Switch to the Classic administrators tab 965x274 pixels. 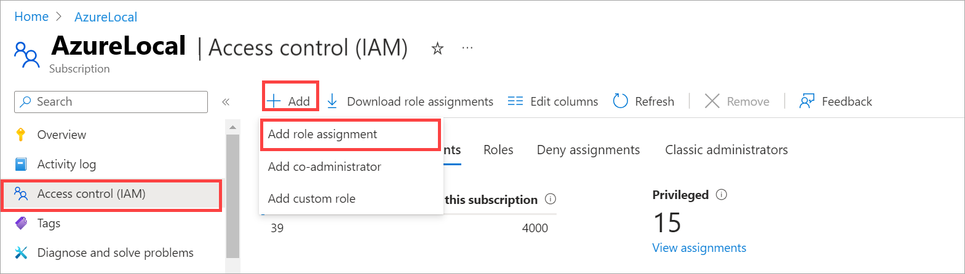pyautogui.click(x=726, y=150)
